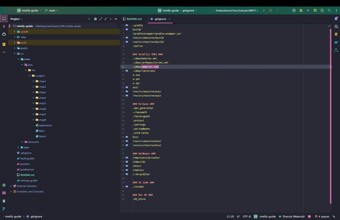Image resolution: width=340 pixels, height=220 pixels.
Task: Open the Git tool window in sidebar
Action: tap(4, 209)
